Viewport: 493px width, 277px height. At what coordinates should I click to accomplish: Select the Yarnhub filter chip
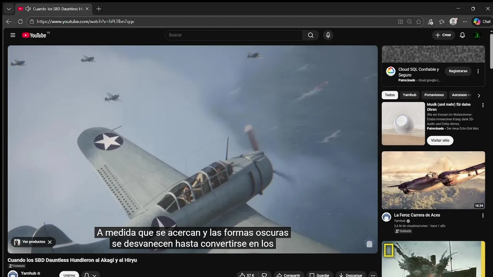click(x=409, y=95)
